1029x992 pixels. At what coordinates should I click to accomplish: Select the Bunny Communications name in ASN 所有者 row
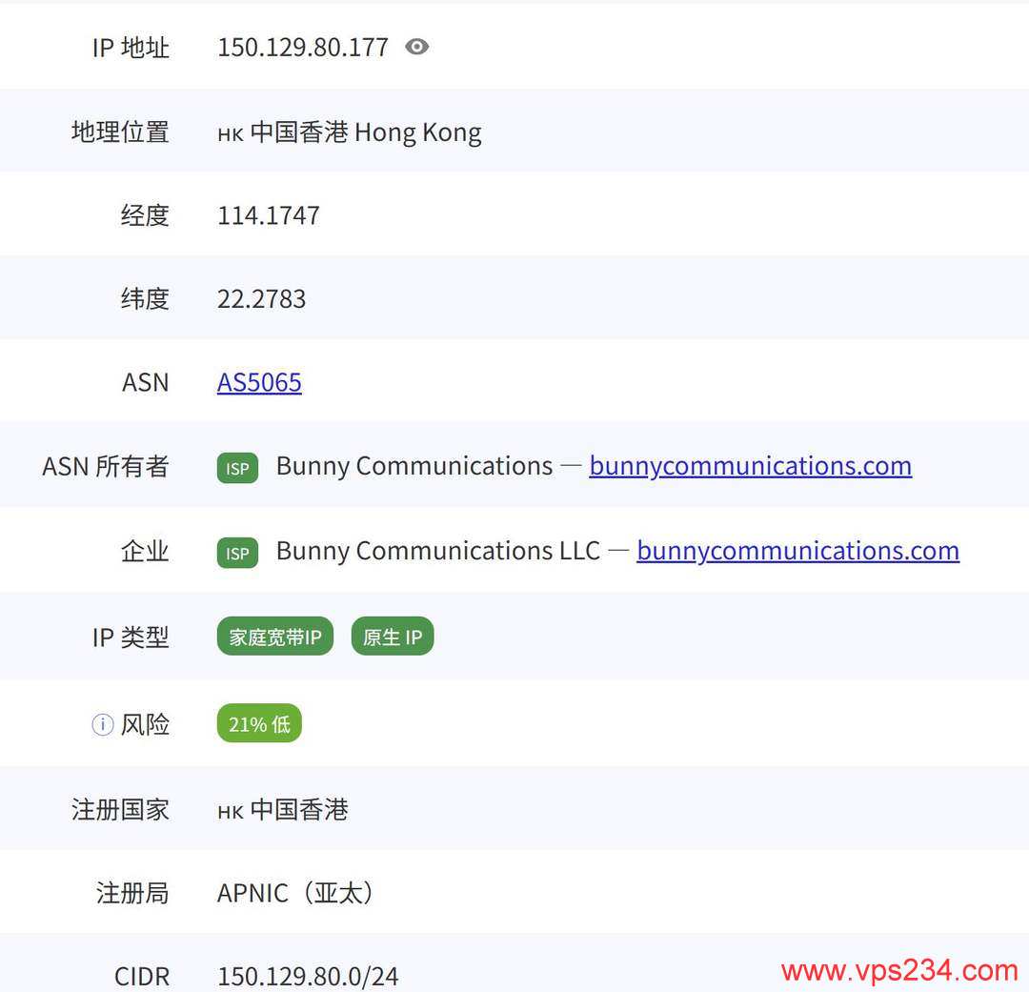point(414,465)
